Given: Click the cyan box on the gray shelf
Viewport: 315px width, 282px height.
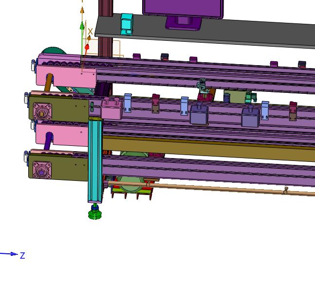Looking at the screenshot, I should pyautogui.click(x=127, y=24).
